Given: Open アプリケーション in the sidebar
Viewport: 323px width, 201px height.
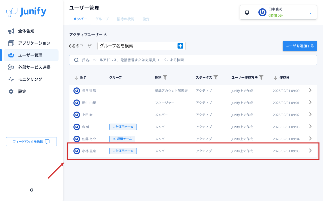Looking at the screenshot, I should (31, 43).
